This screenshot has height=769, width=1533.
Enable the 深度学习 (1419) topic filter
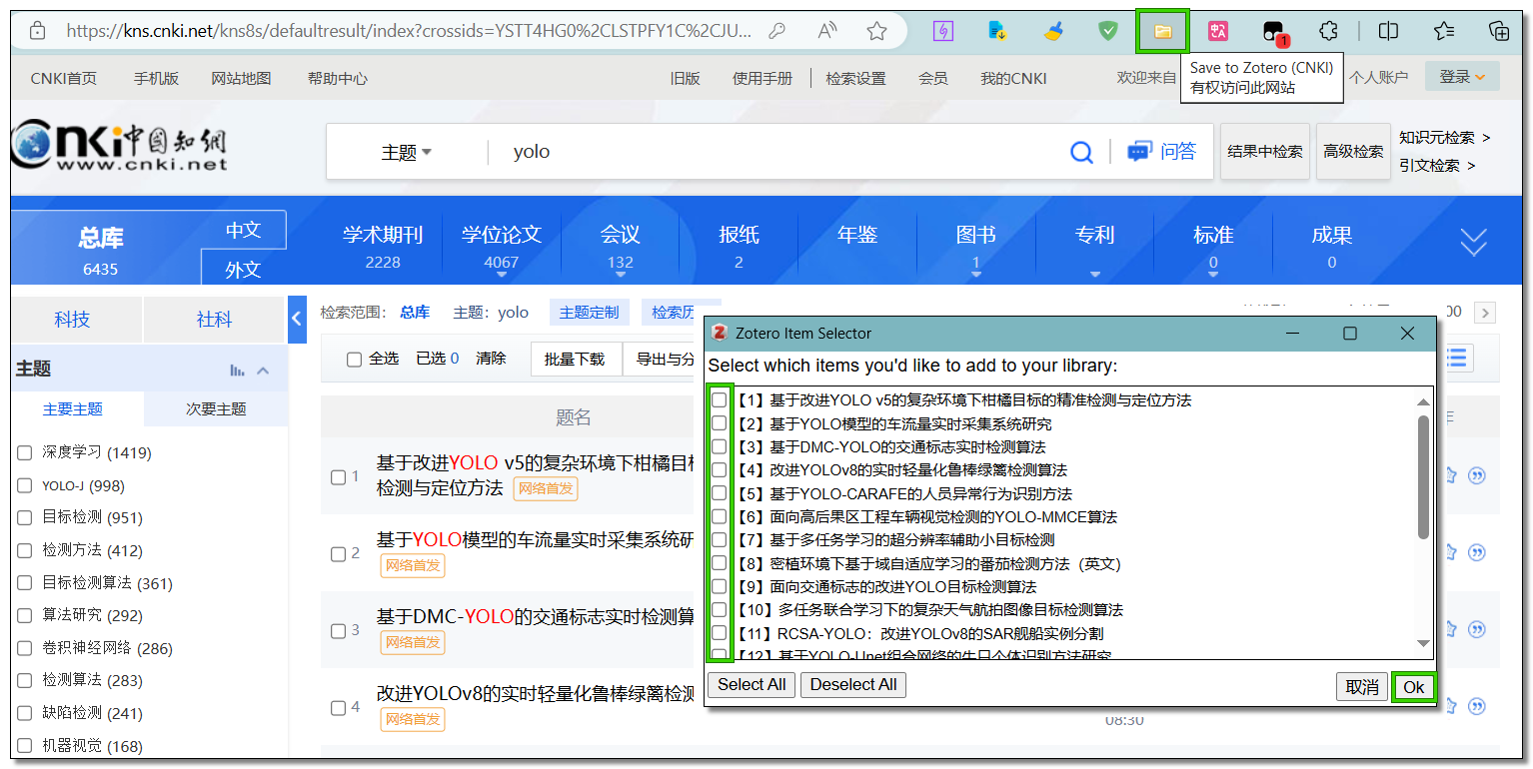tap(25, 453)
